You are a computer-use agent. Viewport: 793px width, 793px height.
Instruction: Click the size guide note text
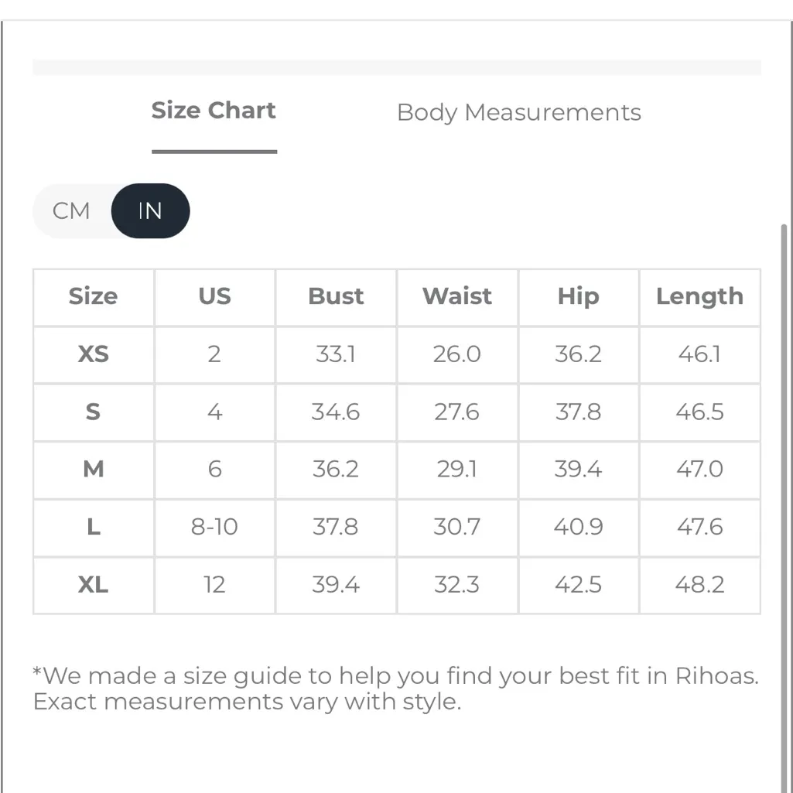[x=395, y=689]
